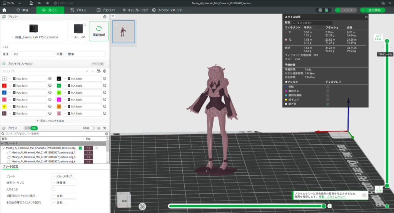The image size is (394, 213).
Task: Click the layers icon at slider bottom
Action: 387,206
